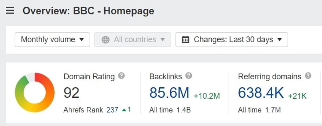Click the Ahrefs Rank 237 value

pos(112,110)
